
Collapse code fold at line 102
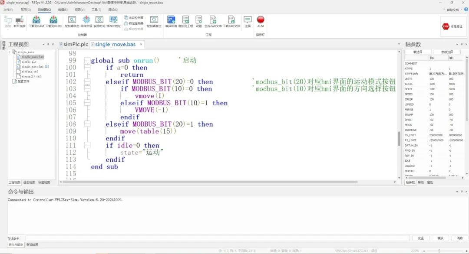[x=87, y=81]
